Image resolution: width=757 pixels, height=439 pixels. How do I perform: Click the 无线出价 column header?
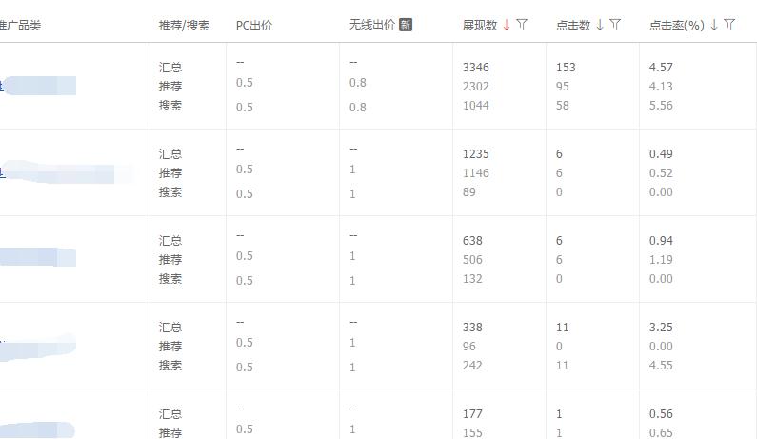[372, 25]
